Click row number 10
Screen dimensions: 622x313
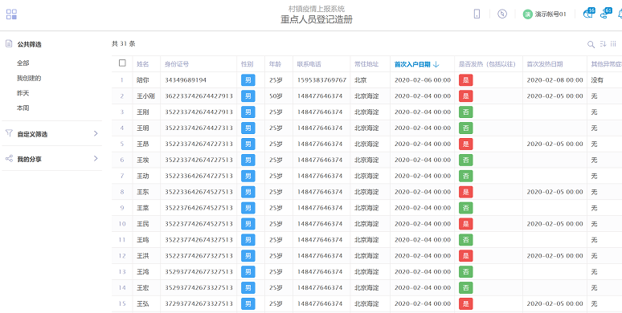pyautogui.click(x=122, y=224)
